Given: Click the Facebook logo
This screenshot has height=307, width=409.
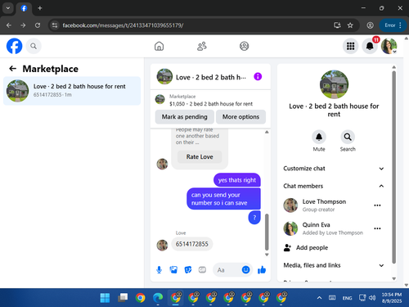Looking at the screenshot, I should (14, 46).
